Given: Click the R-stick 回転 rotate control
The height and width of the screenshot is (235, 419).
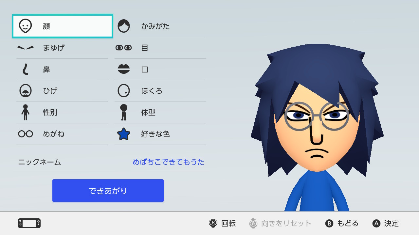Looking at the screenshot, I should 222,223.
